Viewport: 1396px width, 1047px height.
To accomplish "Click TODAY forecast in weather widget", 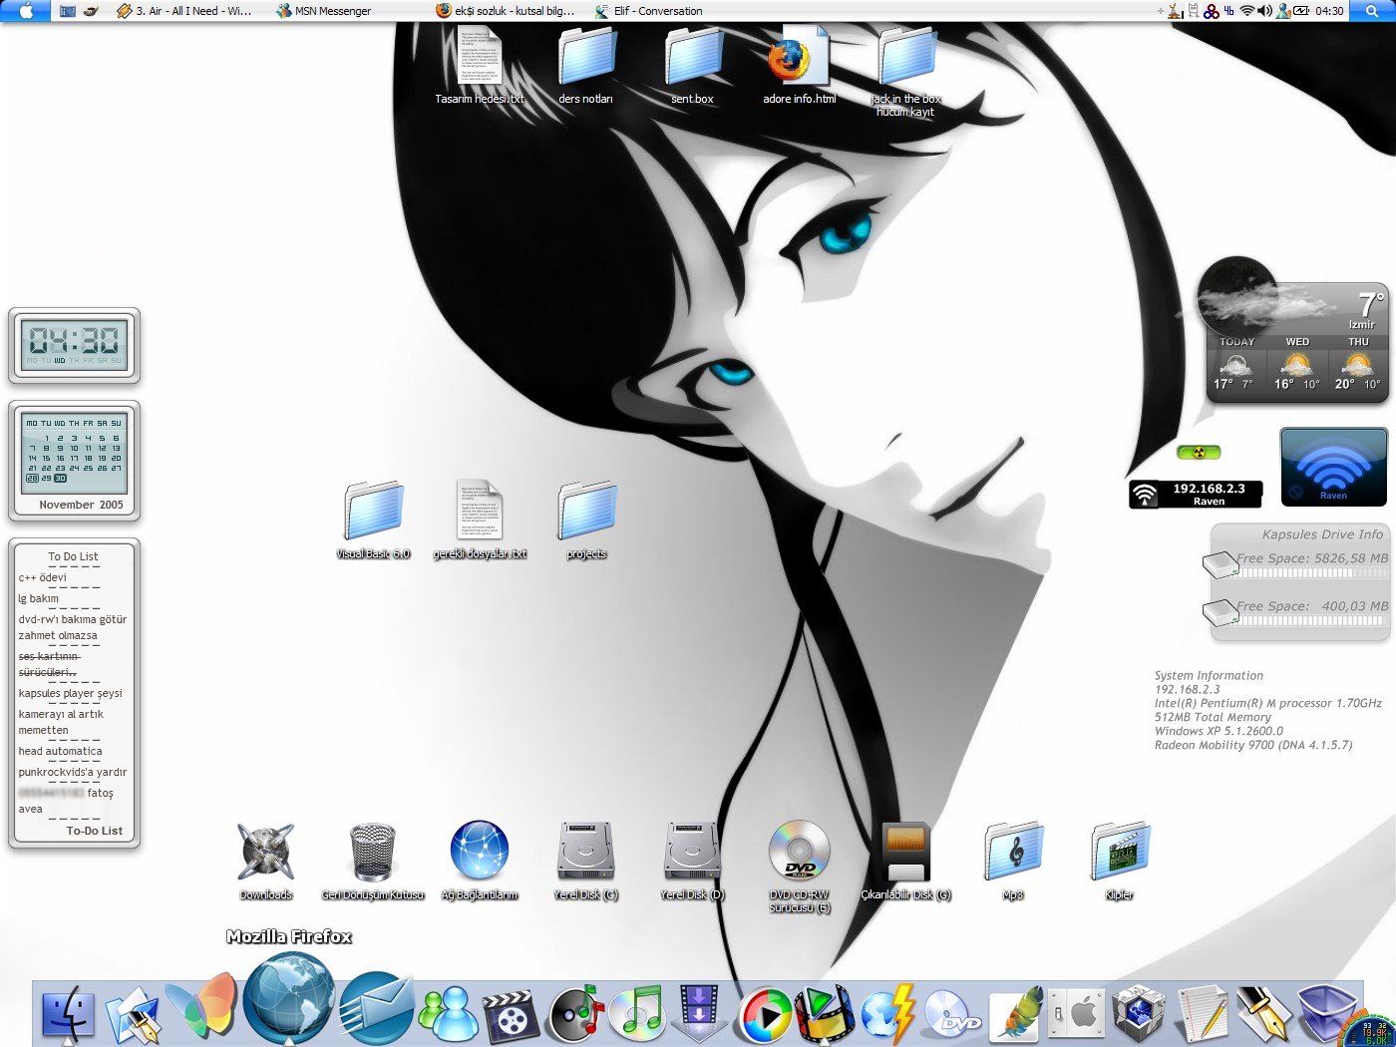I will (x=1236, y=366).
